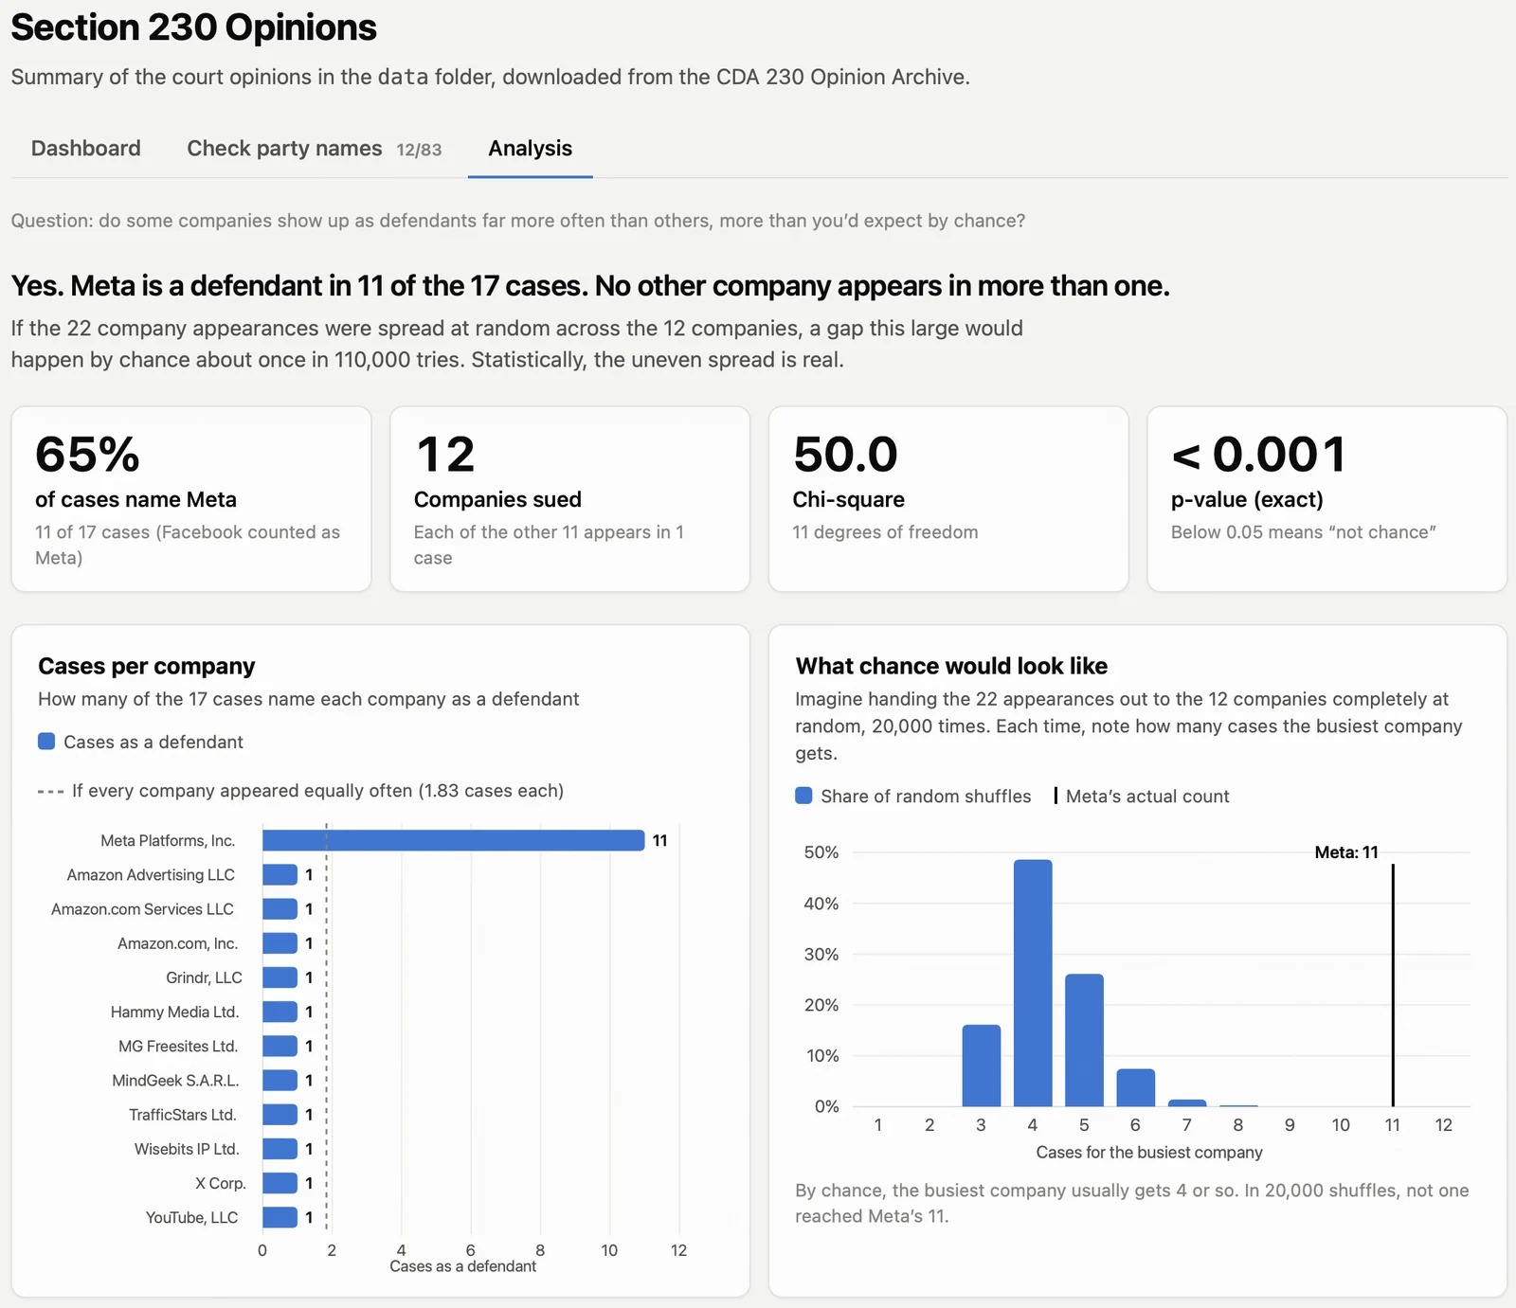Click the MindGeek S.A.R.L. label
Screen dimensions: 1516x1308
tap(175, 1081)
